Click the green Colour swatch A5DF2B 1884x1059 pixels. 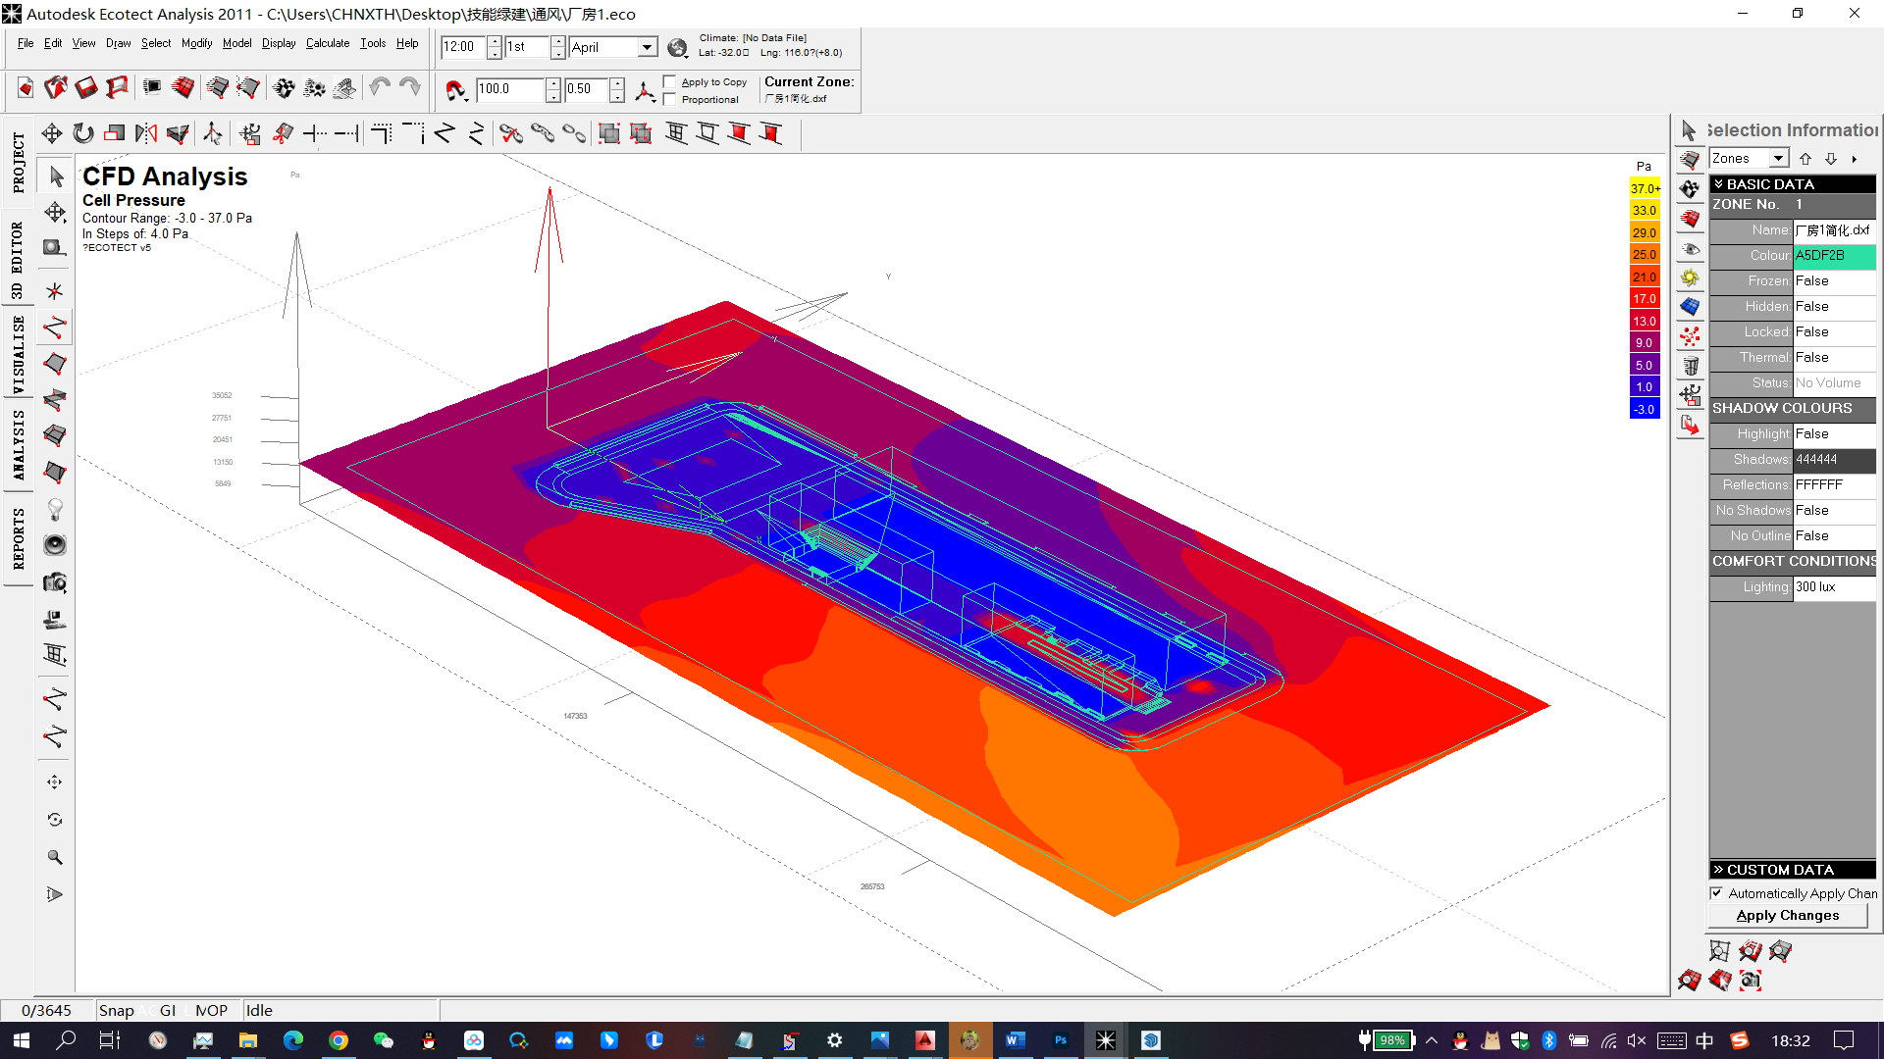click(1833, 255)
